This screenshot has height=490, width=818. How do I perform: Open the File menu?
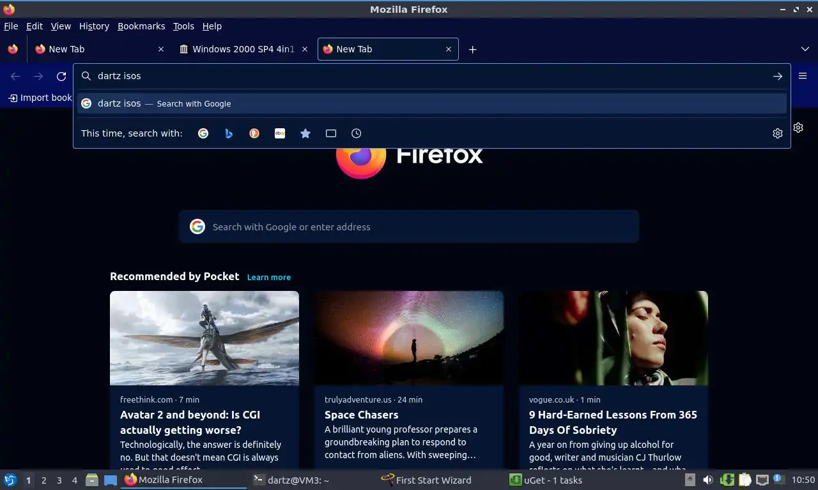coord(11,26)
